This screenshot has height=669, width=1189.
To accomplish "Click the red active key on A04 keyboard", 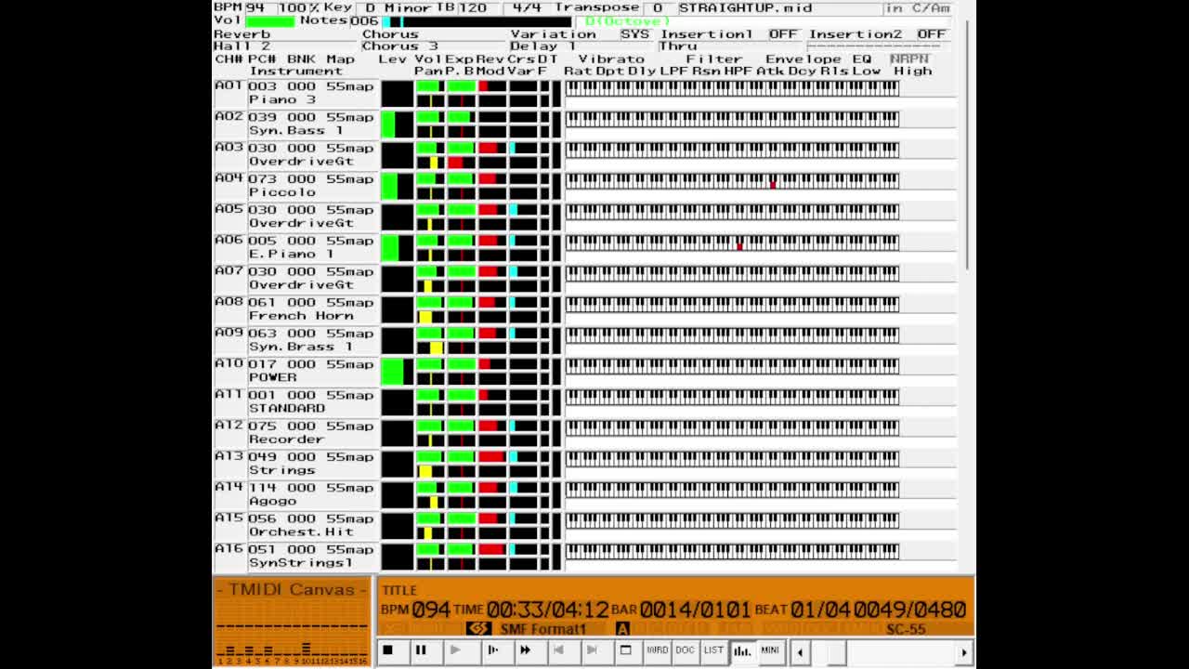I will [772, 185].
